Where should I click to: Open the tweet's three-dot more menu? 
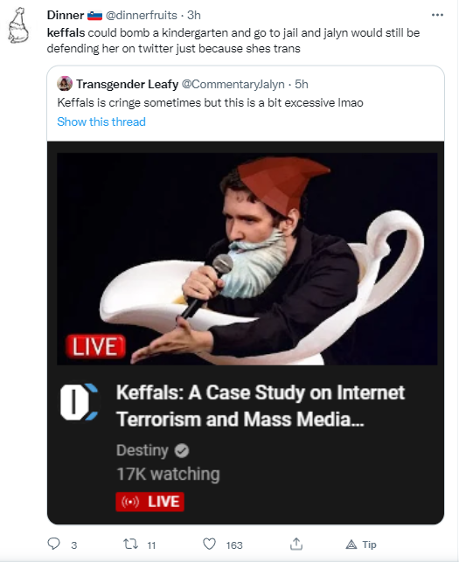[437, 15]
